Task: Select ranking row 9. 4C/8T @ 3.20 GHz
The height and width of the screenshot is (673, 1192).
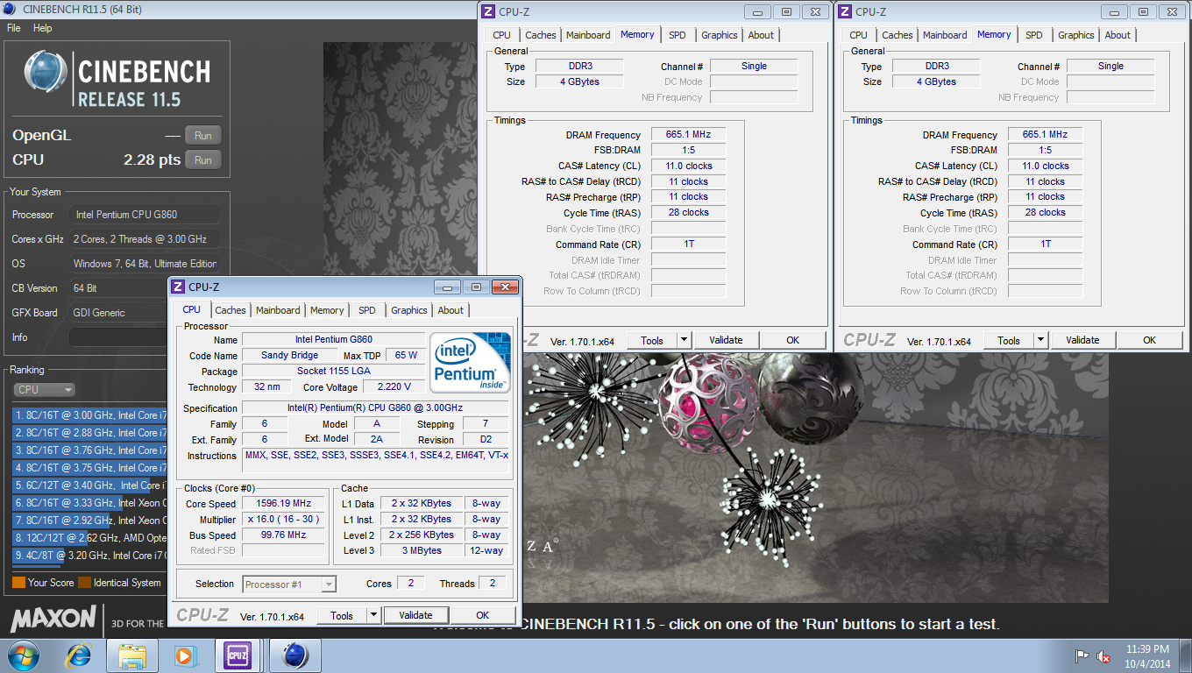Action: pos(88,556)
